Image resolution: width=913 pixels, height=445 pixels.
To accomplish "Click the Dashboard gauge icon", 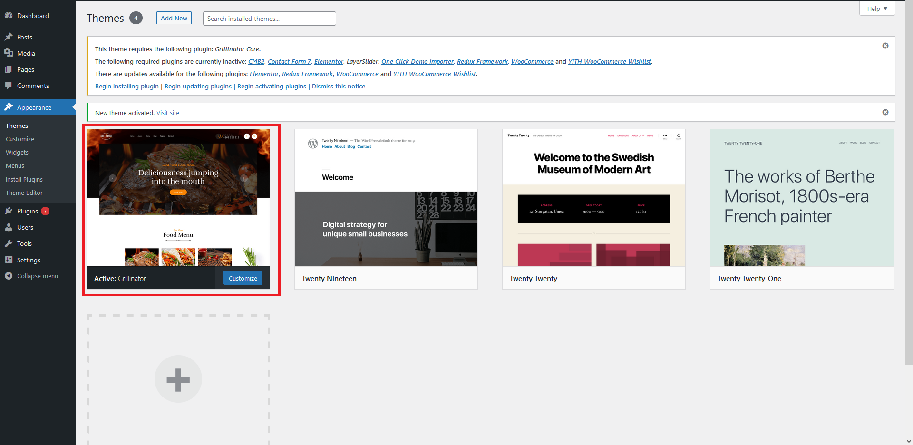I will 9,16.
